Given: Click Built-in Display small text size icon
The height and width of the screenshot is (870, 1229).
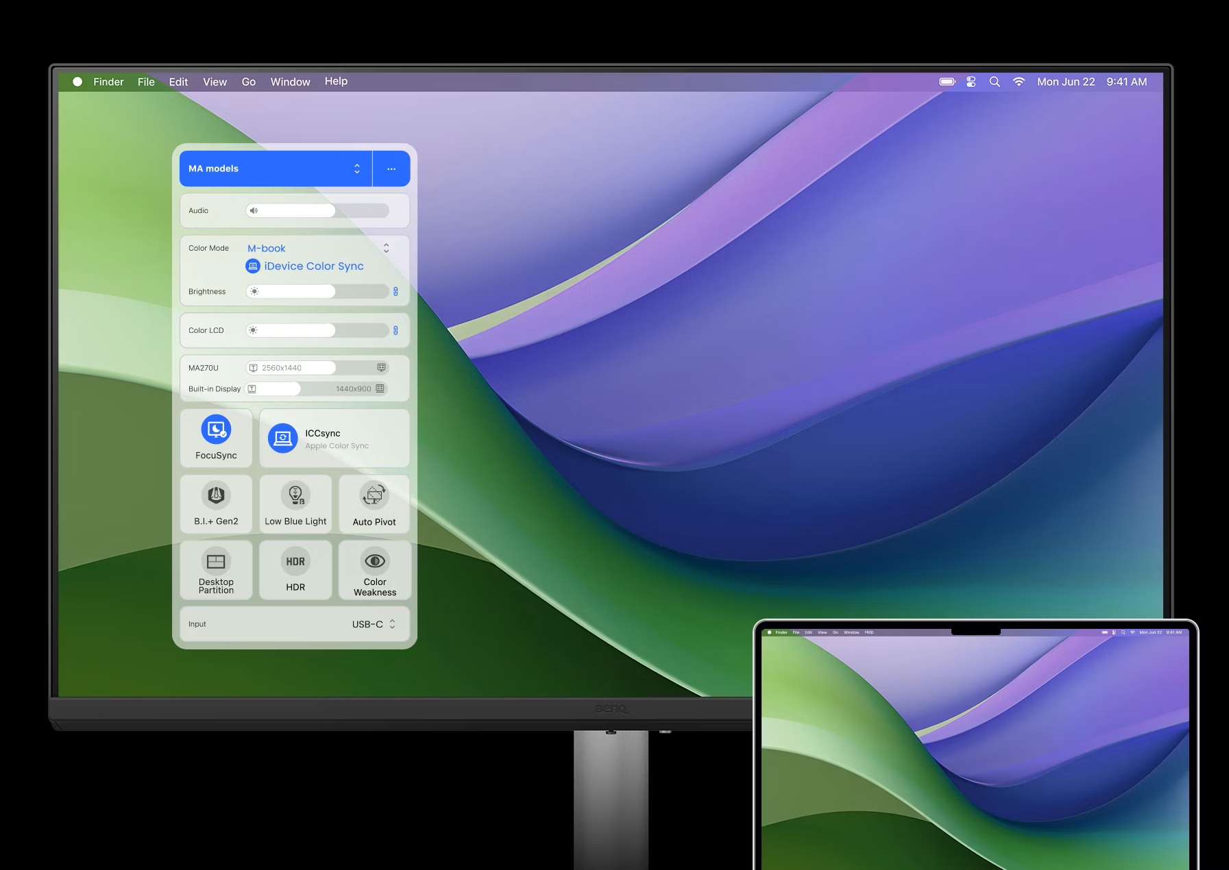Looking at the screenshot, I should 252,388.
